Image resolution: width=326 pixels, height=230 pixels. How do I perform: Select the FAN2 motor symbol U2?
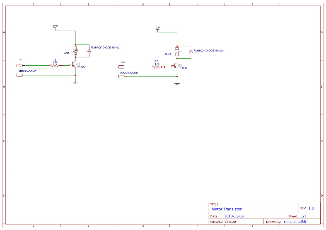[177, 51]
